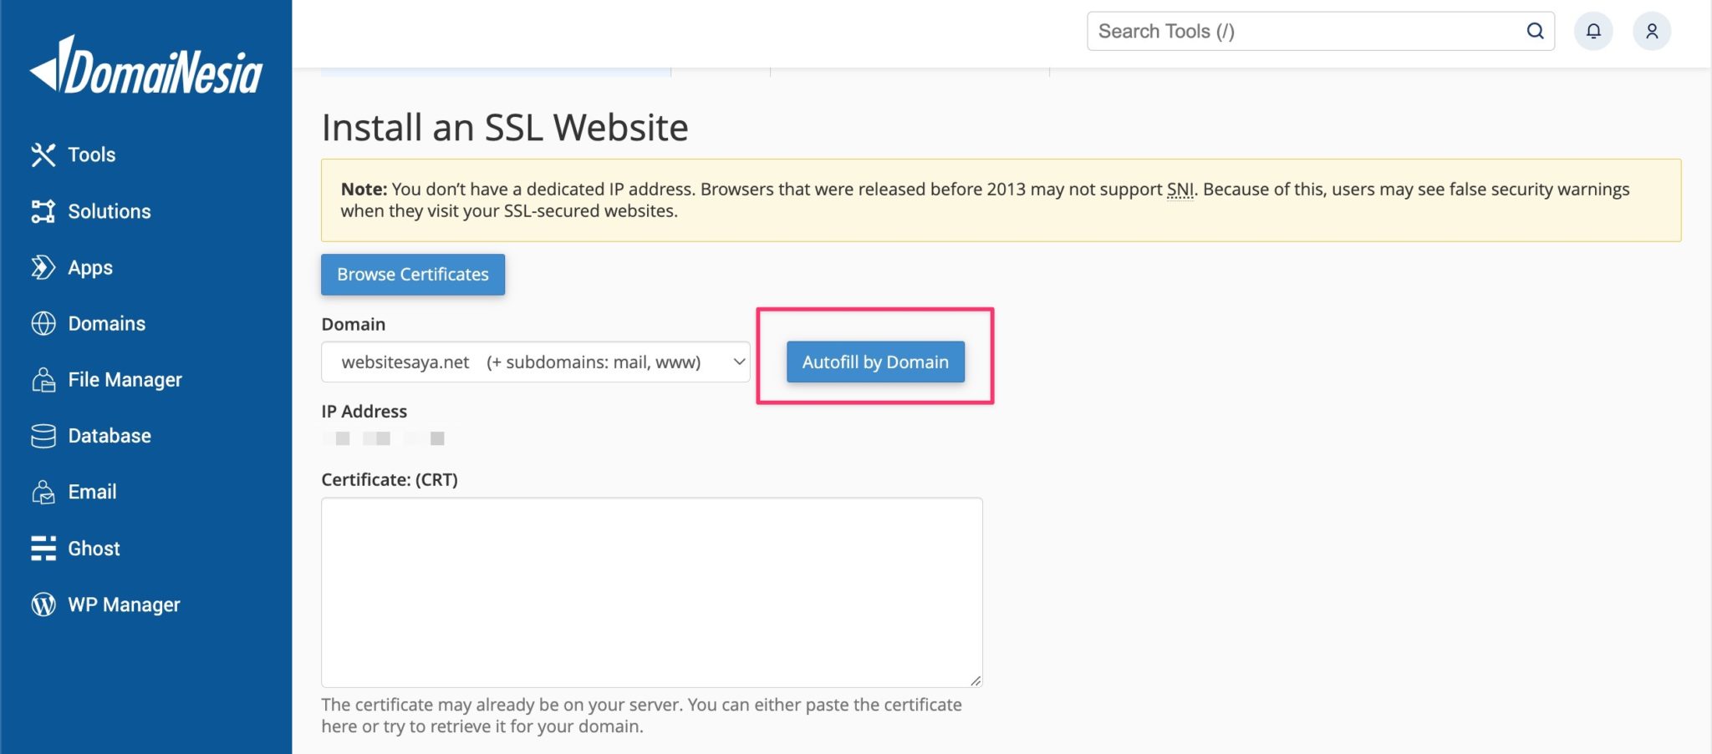
Task: Open the Email section icon
Action: [43, 492]
